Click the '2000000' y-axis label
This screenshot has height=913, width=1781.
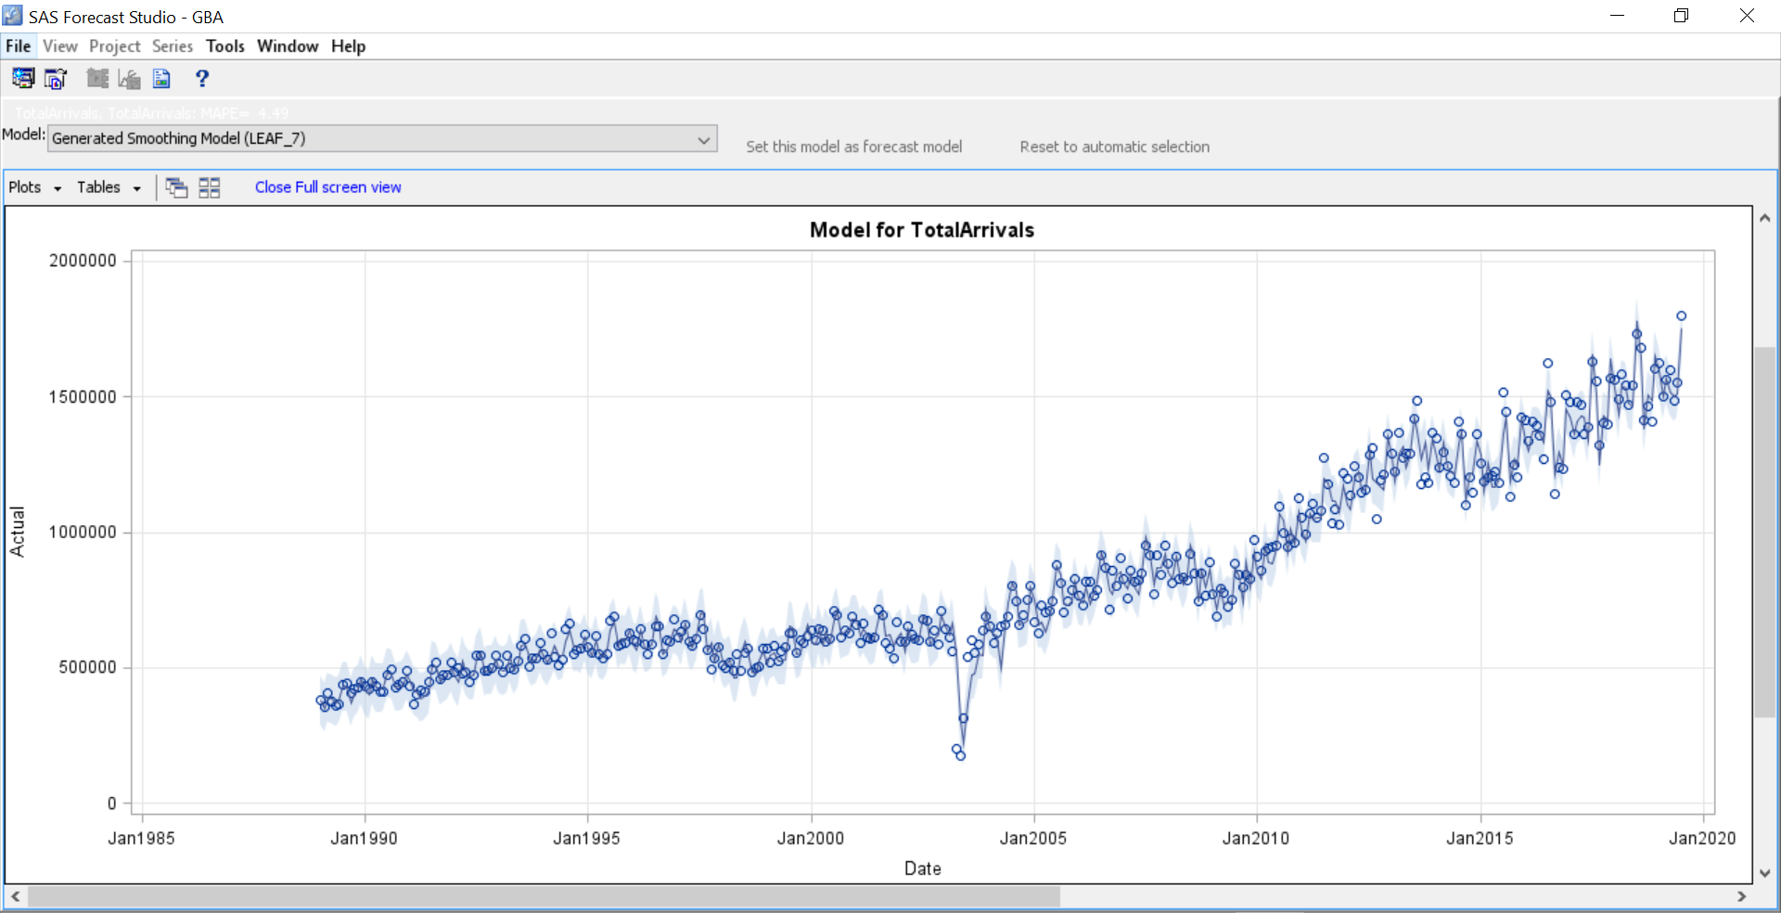pos(83,261)
